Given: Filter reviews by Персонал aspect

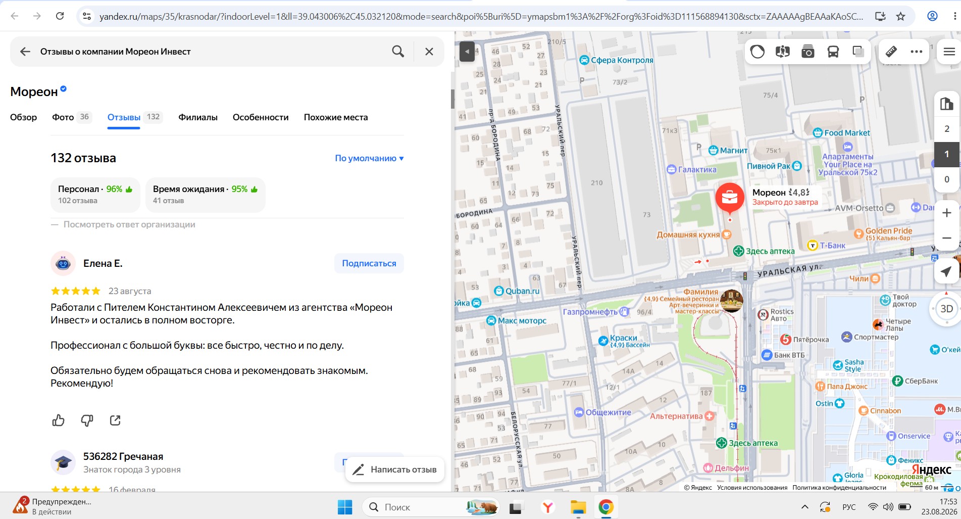Looking at the screenshot, I should [x=95, y=195].
